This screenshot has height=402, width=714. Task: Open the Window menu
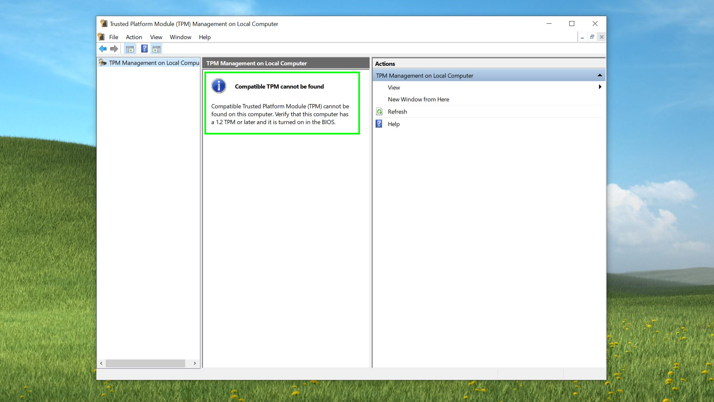pos(180,37)
